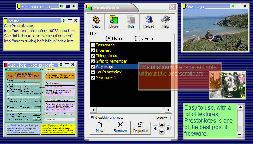Viewport: 253px width, 144px height.
Task: Click the semi-transparent red note text
Action: (178, 70)
